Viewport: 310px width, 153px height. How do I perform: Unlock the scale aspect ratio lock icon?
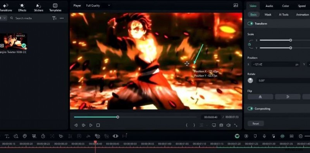click(x=250, y=44)
